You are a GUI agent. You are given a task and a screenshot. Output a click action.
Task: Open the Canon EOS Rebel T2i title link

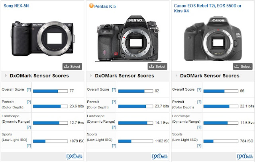(x=208, y=8)
